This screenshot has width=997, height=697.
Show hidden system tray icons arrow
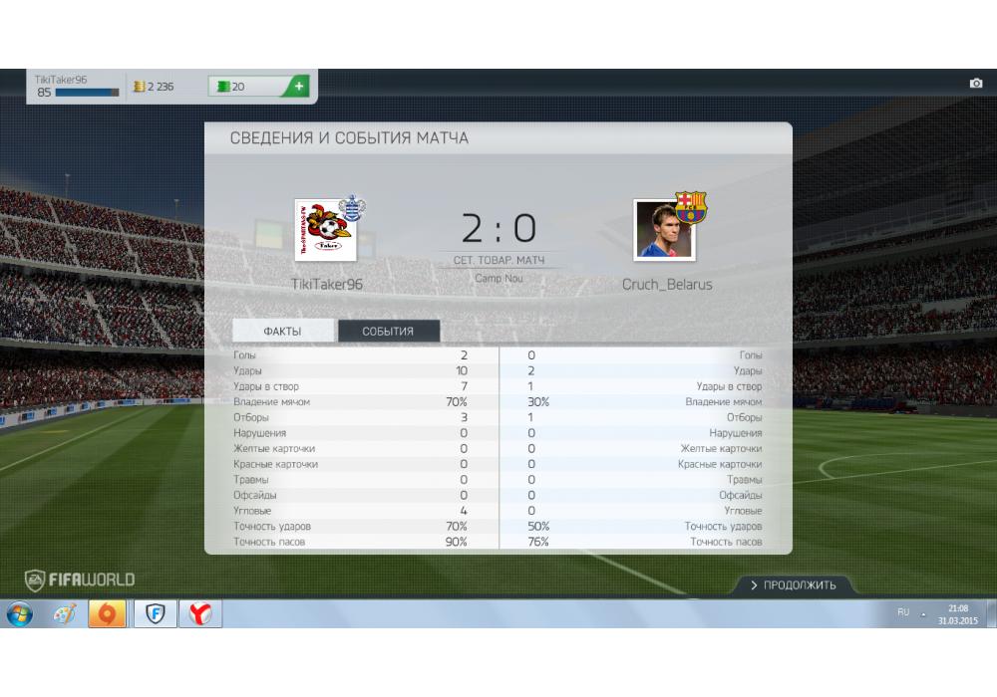[922, 614]
